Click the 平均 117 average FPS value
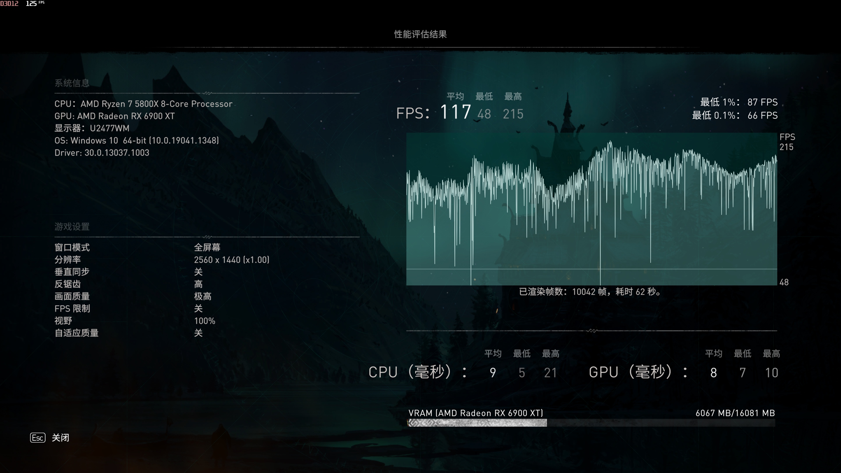Image resolution: width=841 pixels, height=473 pixels. [x=456, y=112]
